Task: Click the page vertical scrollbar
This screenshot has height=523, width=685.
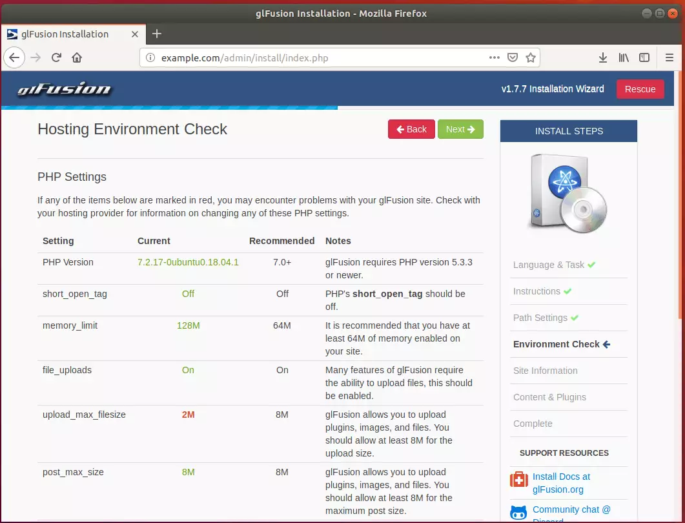Action: pos(680,196)
